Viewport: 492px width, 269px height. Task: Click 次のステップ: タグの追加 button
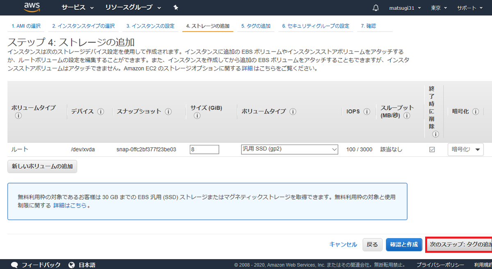(459, 244)
